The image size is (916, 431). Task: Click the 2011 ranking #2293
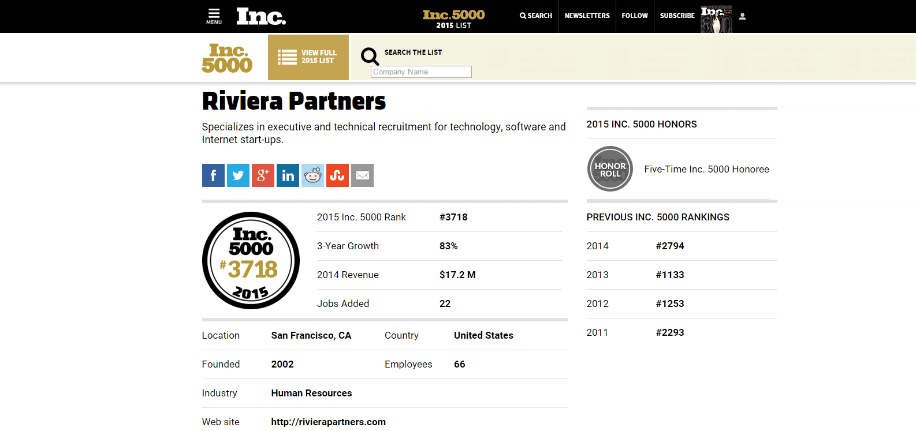pyautogui.click(x=669, y=332)
